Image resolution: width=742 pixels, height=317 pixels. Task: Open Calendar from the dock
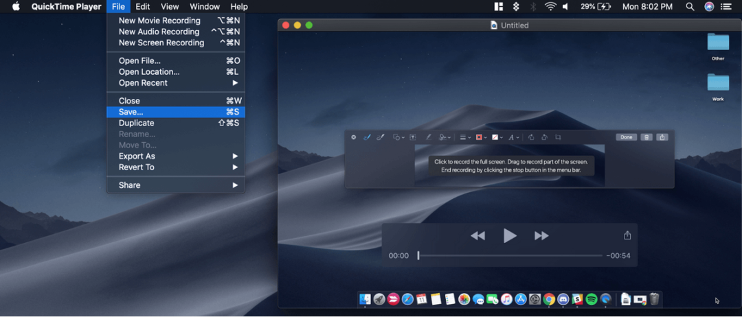(x=421, y=299)
